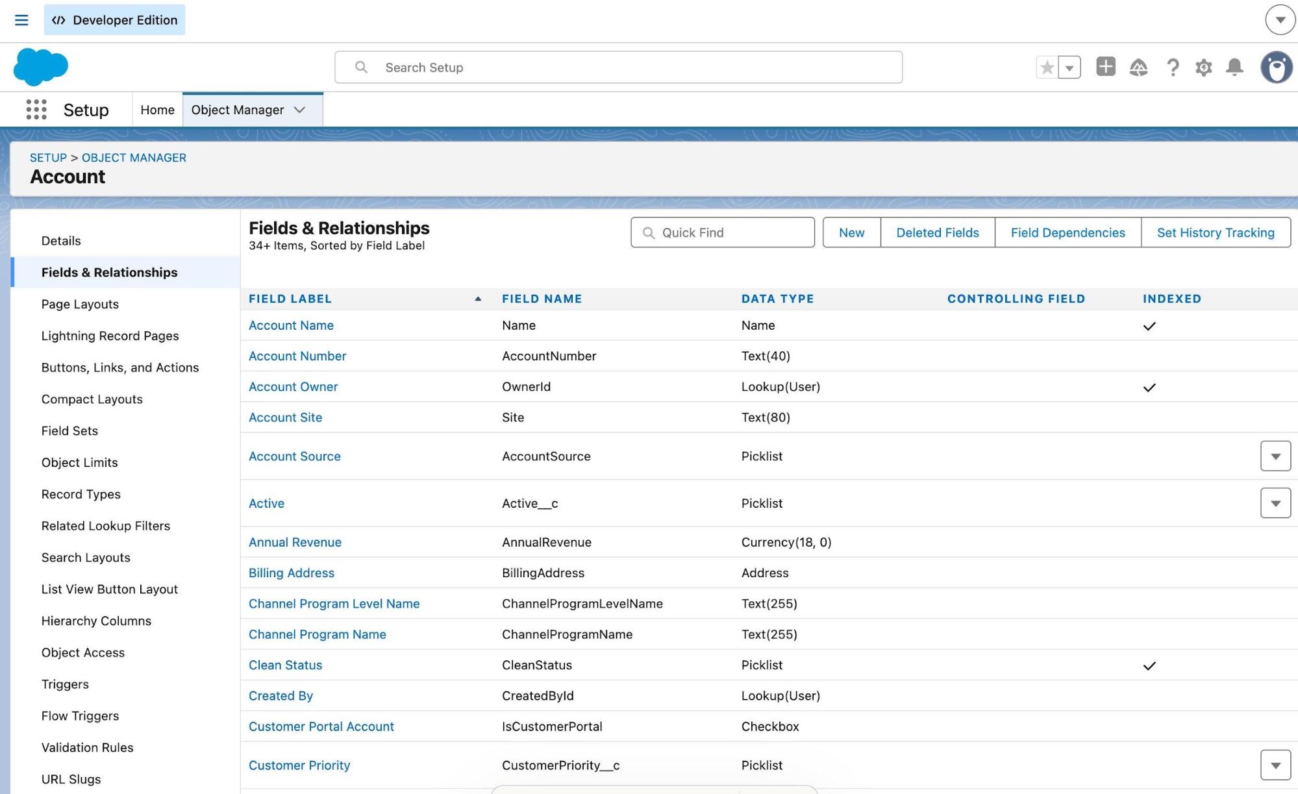This screenshot has width=1298, height=794.
Task: Open the Customer Portal Account field
Action: tap(321, 727)
